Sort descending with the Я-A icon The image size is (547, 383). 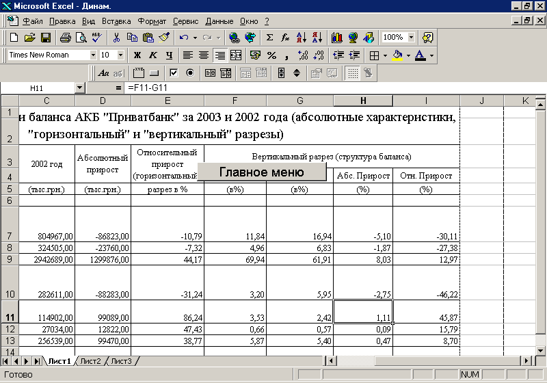[317, 38]
